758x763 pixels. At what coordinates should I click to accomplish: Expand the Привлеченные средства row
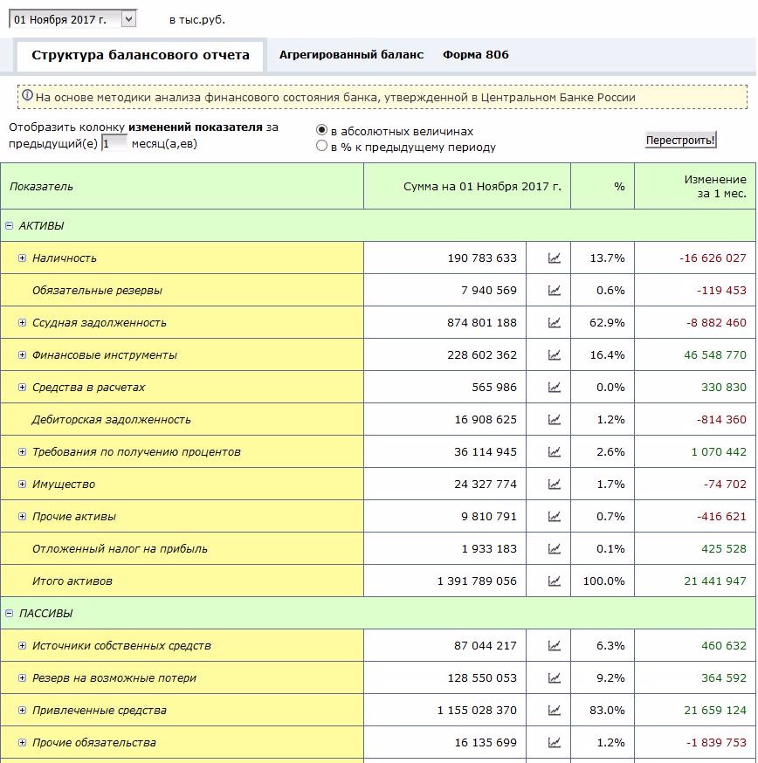point(22,710)
